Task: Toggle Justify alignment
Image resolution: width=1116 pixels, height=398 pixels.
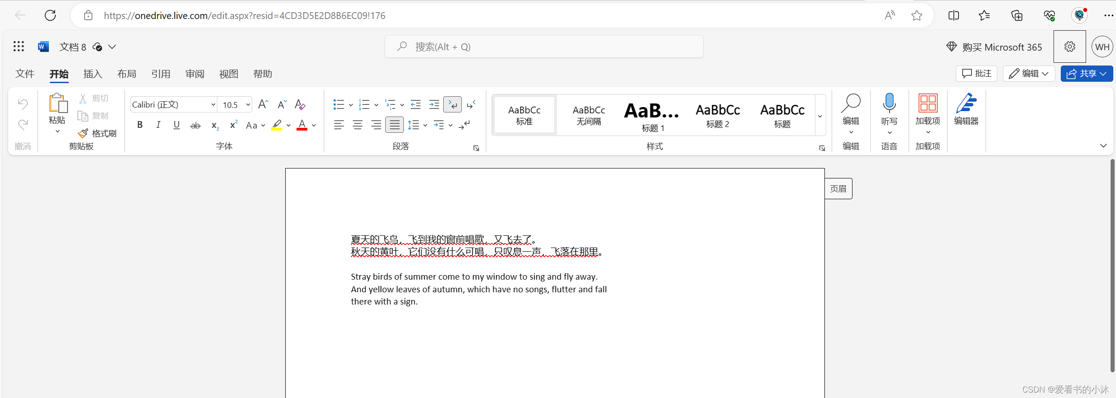Action: (x=395, y=125)
